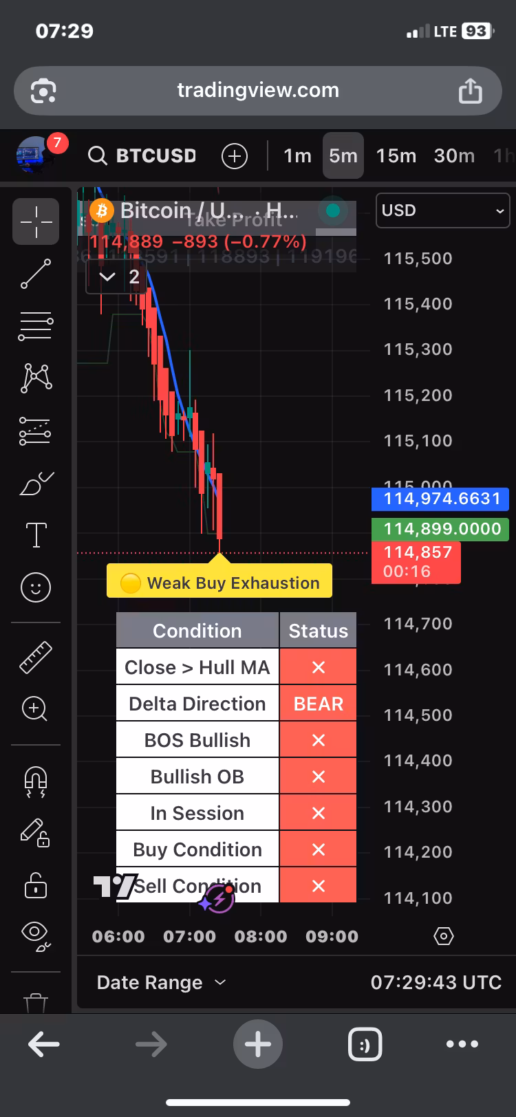Switch to the 15m timeframe
516x1117 pixels.
click(x=396, y=156)
